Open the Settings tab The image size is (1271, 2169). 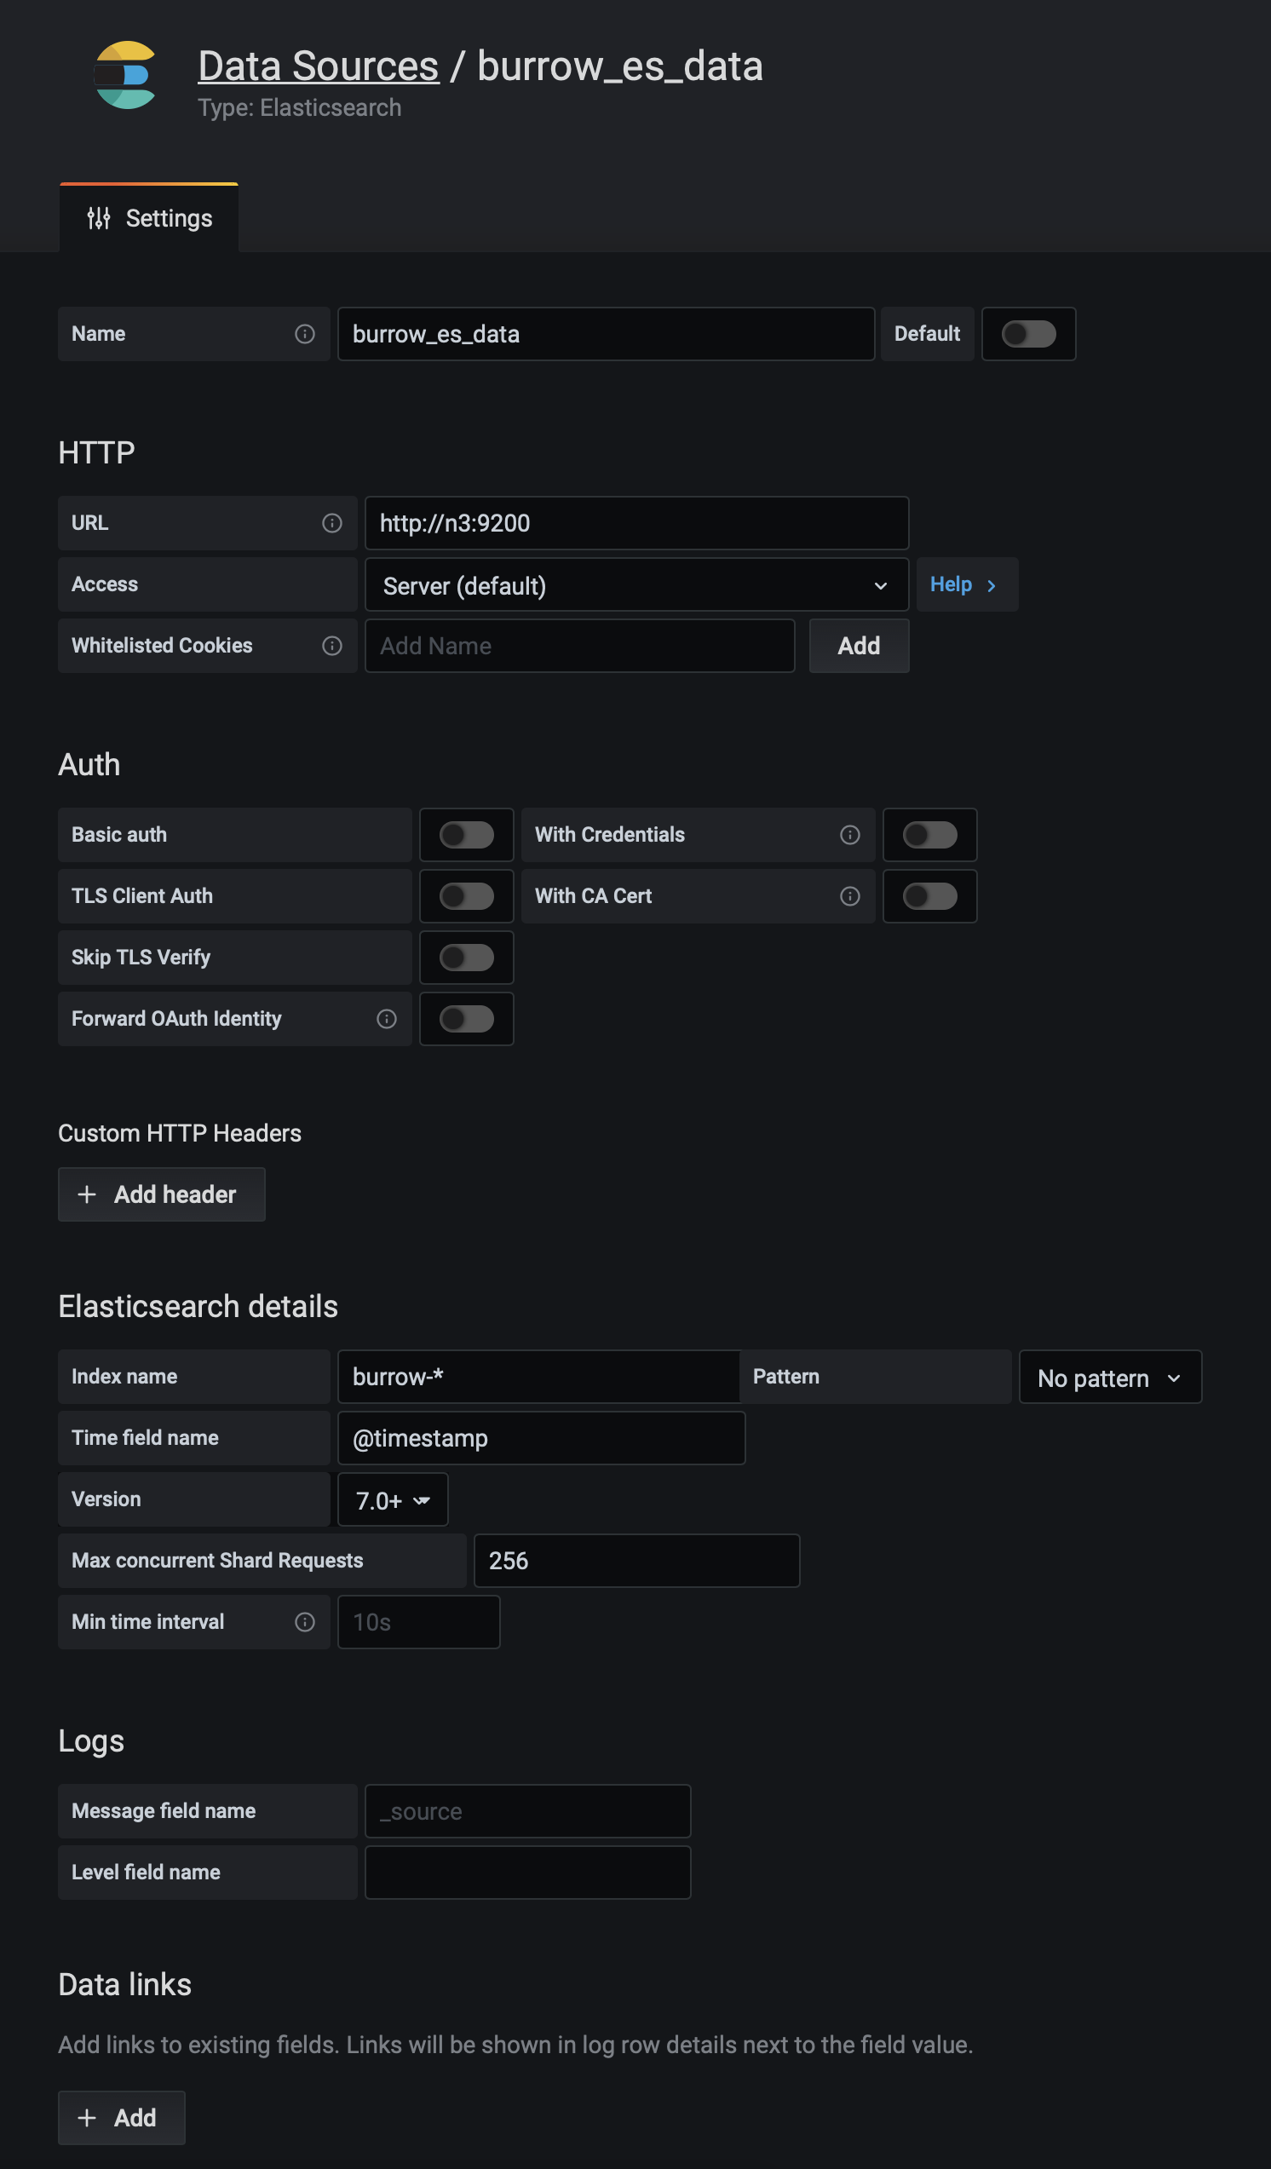[x=149, y=219]
